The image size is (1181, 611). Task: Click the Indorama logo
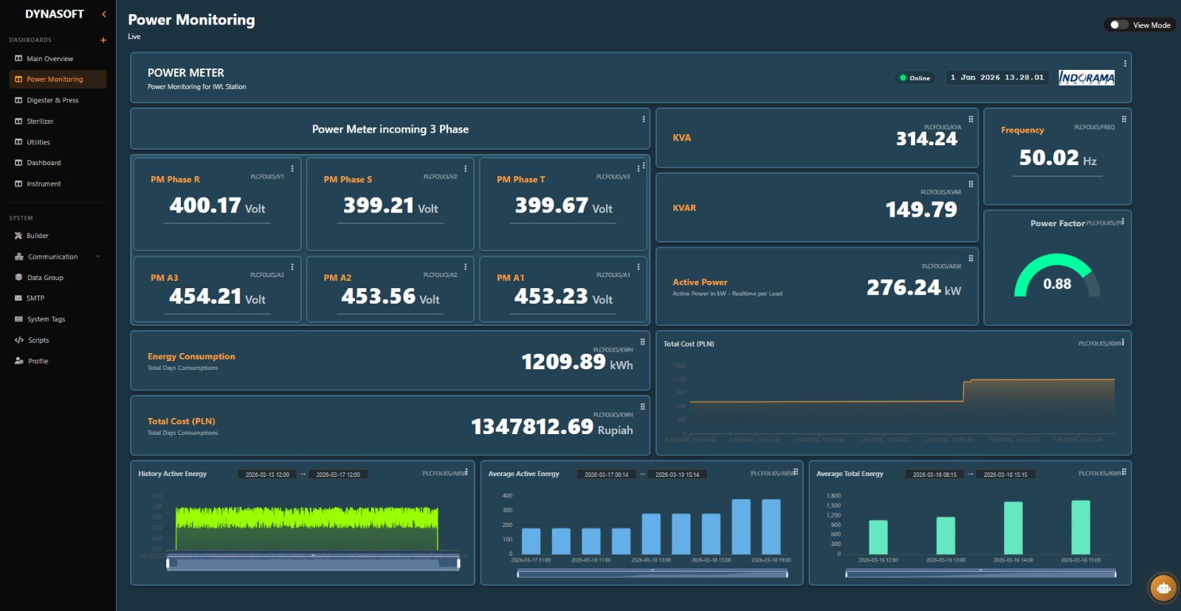(1087, 77)
